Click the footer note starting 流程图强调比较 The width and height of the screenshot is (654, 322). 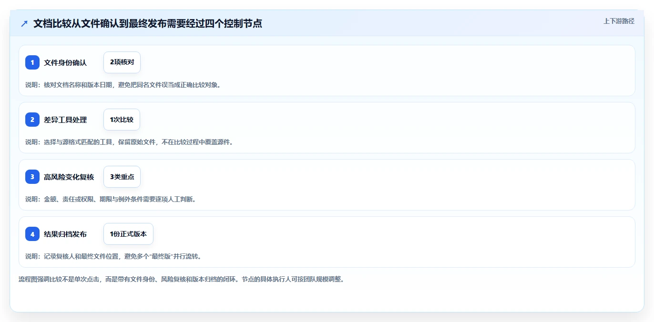click(181, 279)
